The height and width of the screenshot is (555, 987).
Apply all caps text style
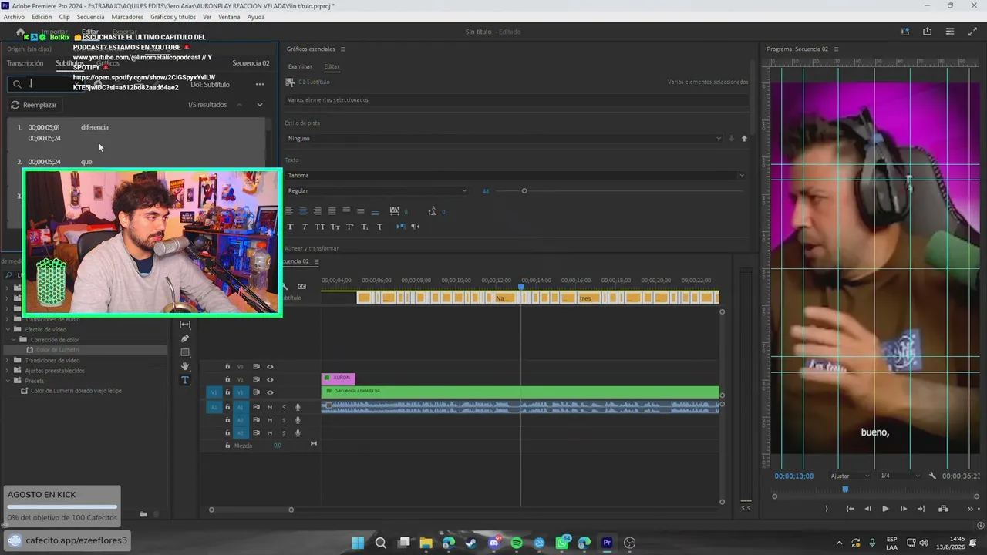[x=320, y=227]
